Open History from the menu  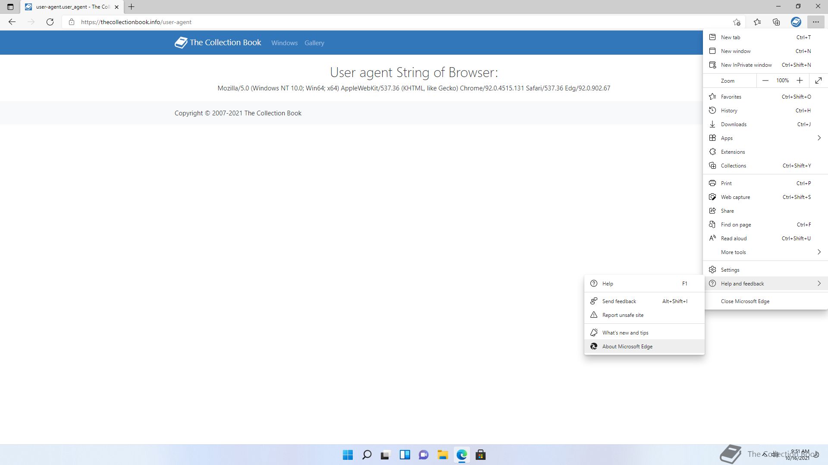[765, 111]
